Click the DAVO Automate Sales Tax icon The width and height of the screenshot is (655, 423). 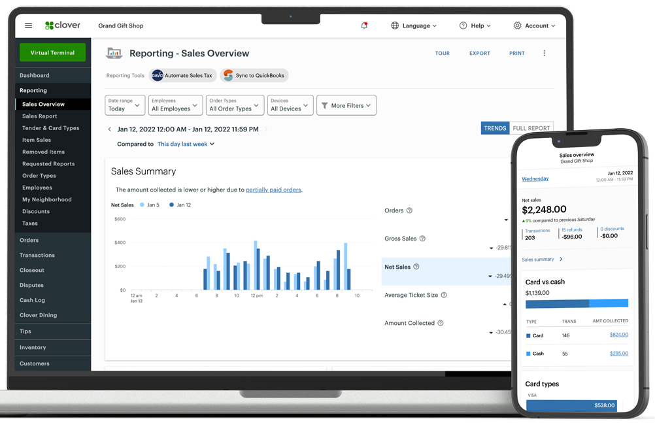158,75
